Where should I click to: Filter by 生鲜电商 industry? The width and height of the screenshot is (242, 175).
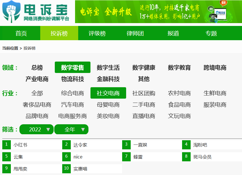tap(215, 93)
